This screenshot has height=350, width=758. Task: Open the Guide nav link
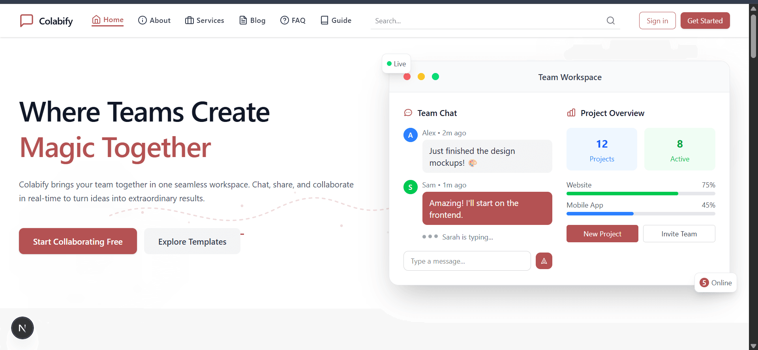coord(336,21)
